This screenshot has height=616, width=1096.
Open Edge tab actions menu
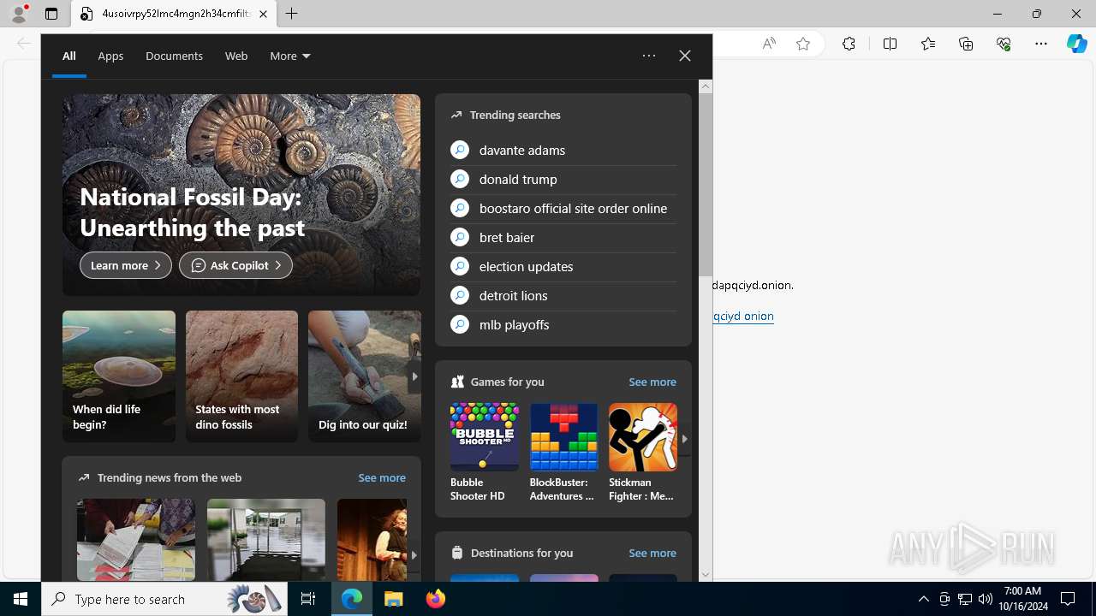51,14
